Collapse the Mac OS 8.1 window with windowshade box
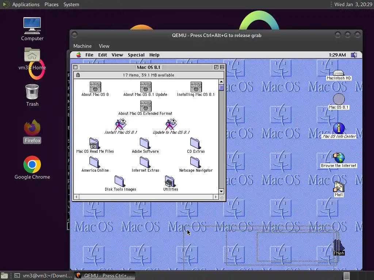Screen dimensions: 374x280 pyautogui.click(x=222, y=67)
